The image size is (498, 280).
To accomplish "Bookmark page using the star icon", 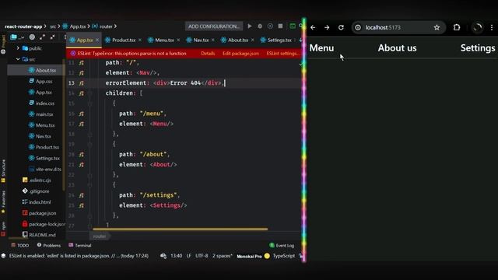I will click(x=437, y=28).
